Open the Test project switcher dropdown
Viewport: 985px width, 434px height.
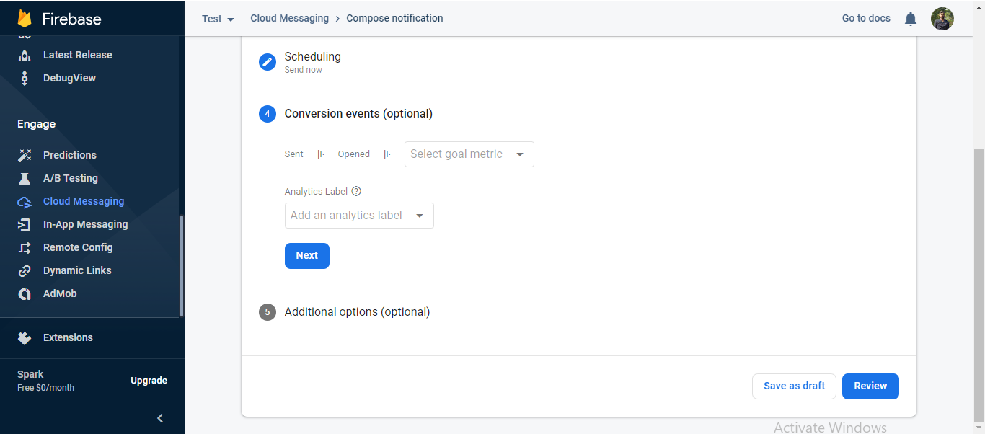tap(218, 19)
